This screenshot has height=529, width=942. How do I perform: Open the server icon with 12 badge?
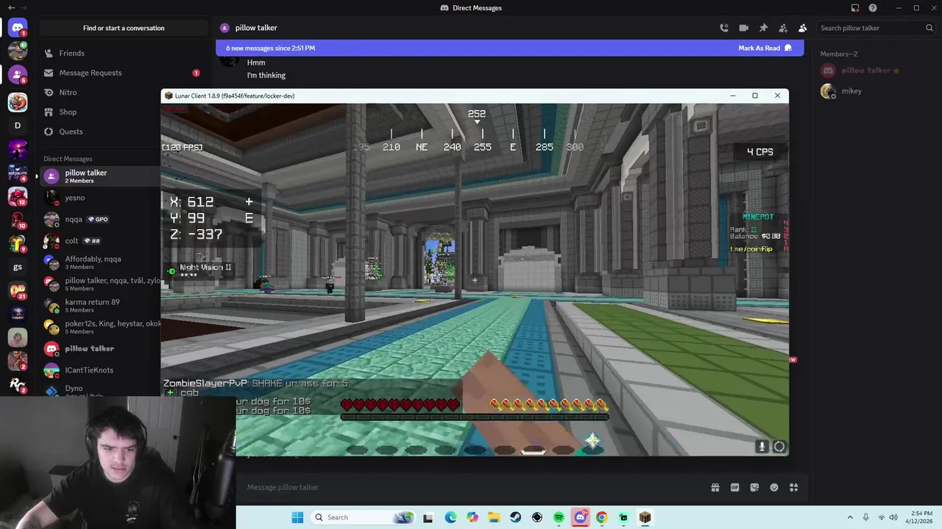tap(18, 196)
